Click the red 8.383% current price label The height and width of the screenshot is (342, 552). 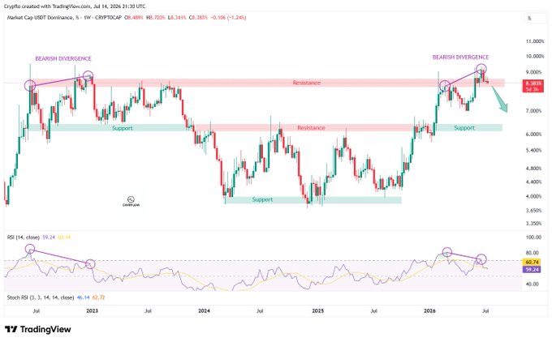[533, 83]
